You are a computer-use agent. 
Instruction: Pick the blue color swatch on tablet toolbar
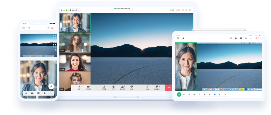pos(215,94)
